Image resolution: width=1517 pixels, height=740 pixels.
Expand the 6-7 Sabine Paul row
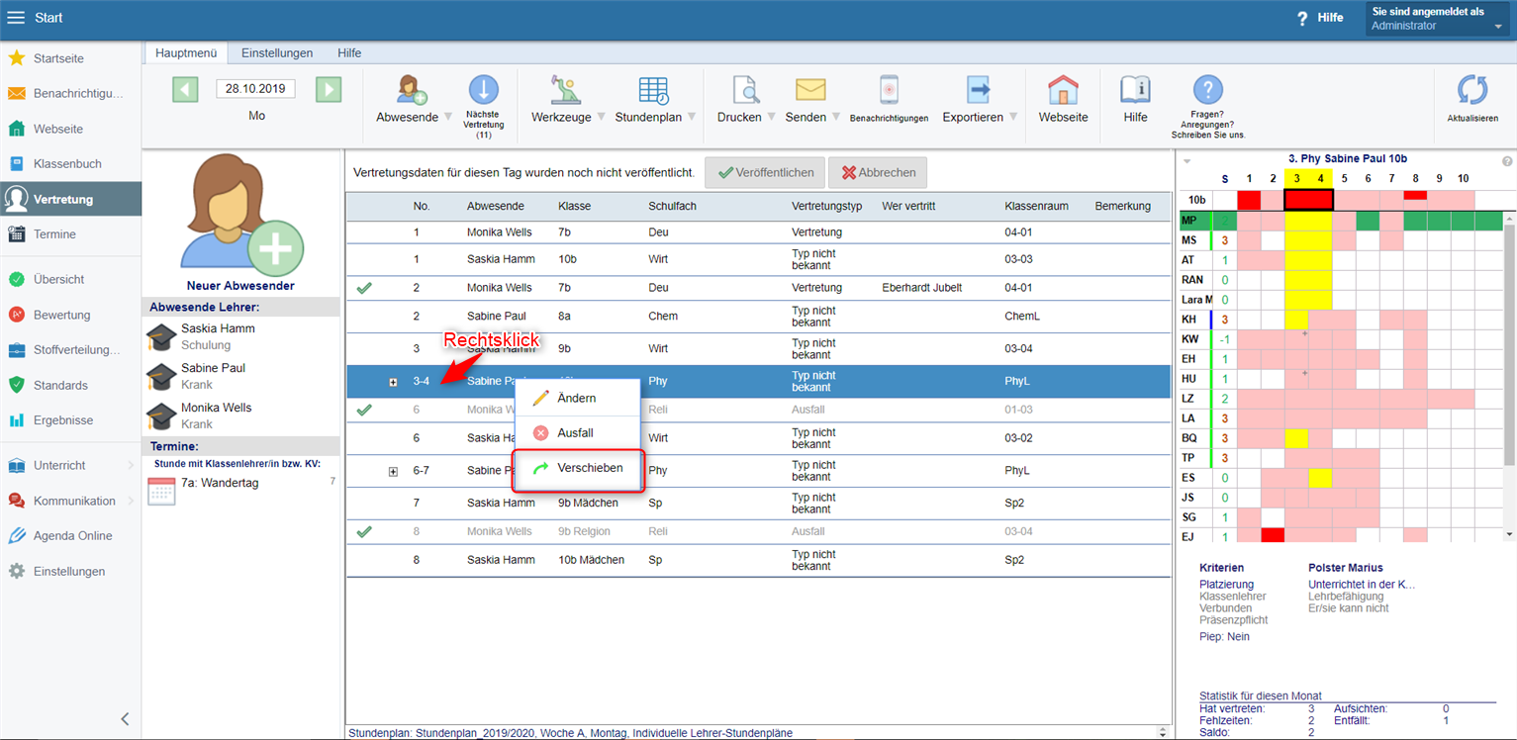[393, 471]
